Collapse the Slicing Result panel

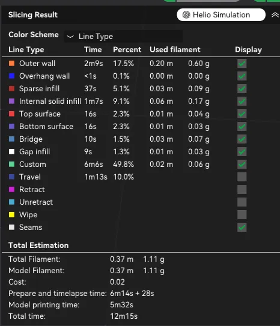pos(275,15)
